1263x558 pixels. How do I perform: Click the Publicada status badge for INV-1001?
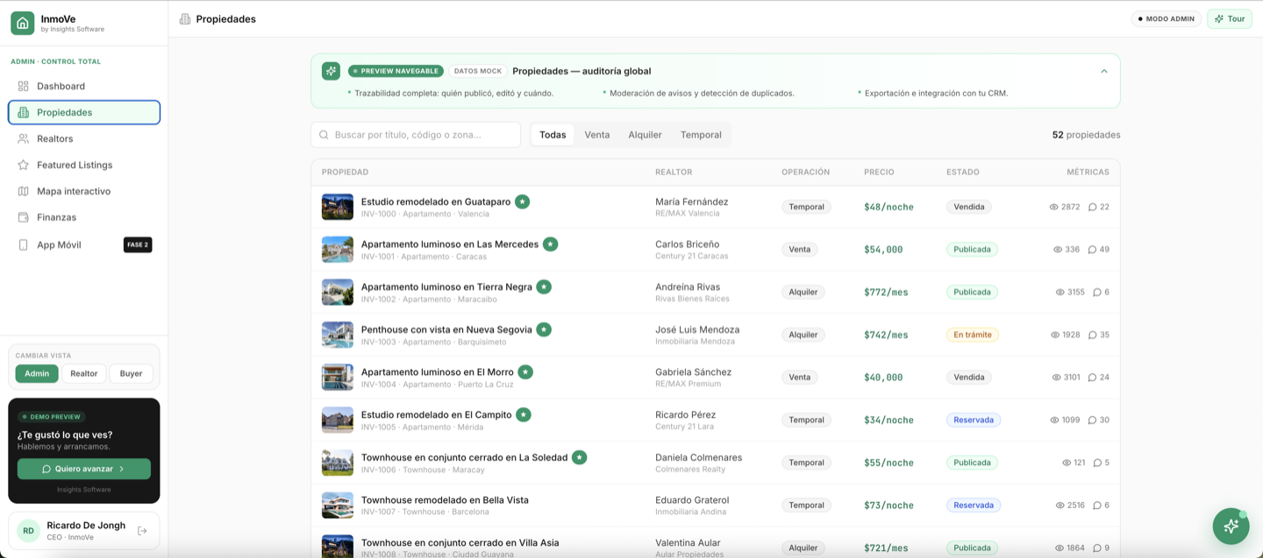click(x=972, y=250)
